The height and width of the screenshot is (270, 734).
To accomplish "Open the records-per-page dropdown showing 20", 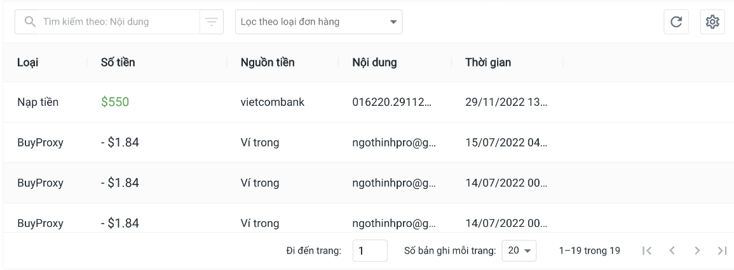I will coord(519,251).
